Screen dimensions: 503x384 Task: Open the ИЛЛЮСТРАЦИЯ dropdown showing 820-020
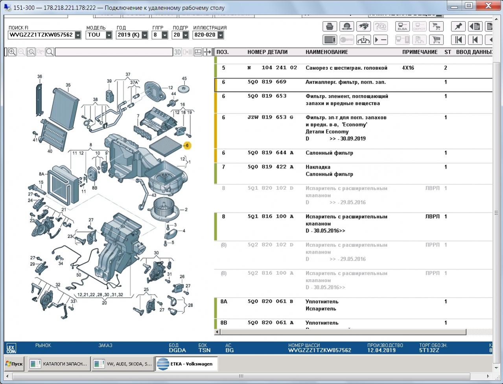pyautogui.click(x=220, y=35)
